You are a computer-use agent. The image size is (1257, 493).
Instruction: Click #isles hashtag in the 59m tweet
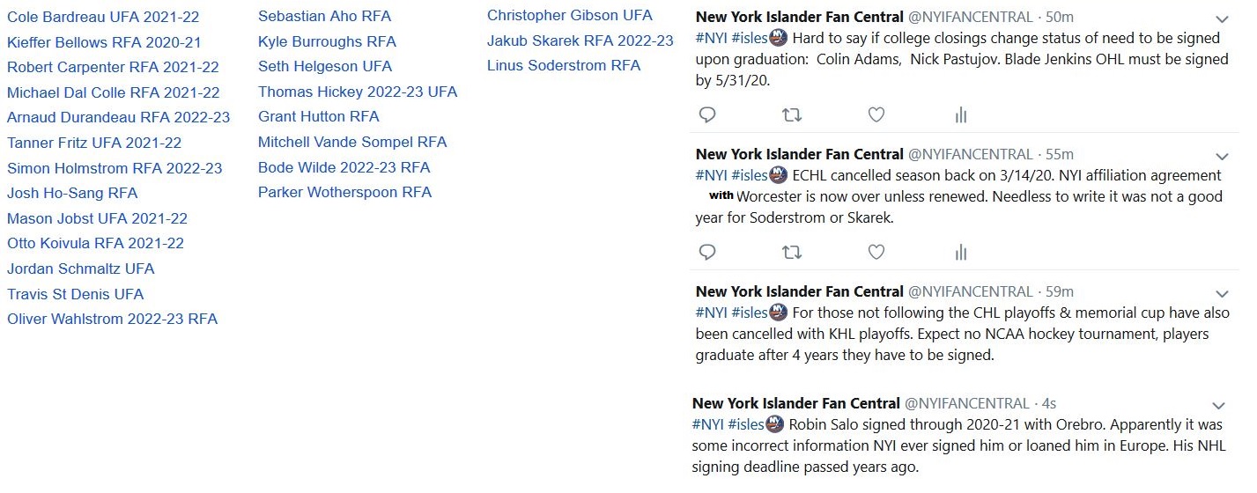pyautogui.click(x=749, y=313)
